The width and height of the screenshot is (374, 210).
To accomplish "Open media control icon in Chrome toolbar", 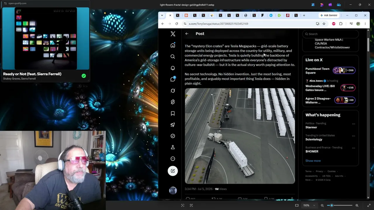I will tap(351, 24).
